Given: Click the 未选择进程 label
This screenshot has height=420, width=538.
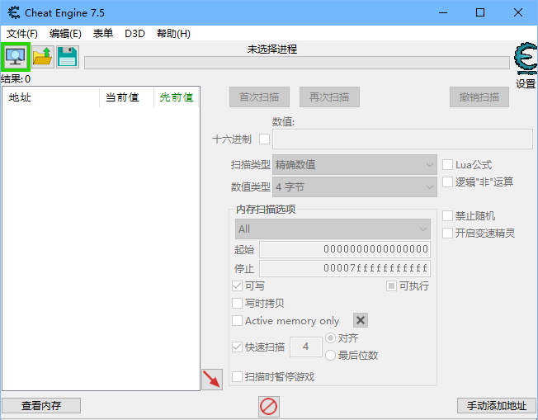Looking at the screenshot, I should [272, 50].
